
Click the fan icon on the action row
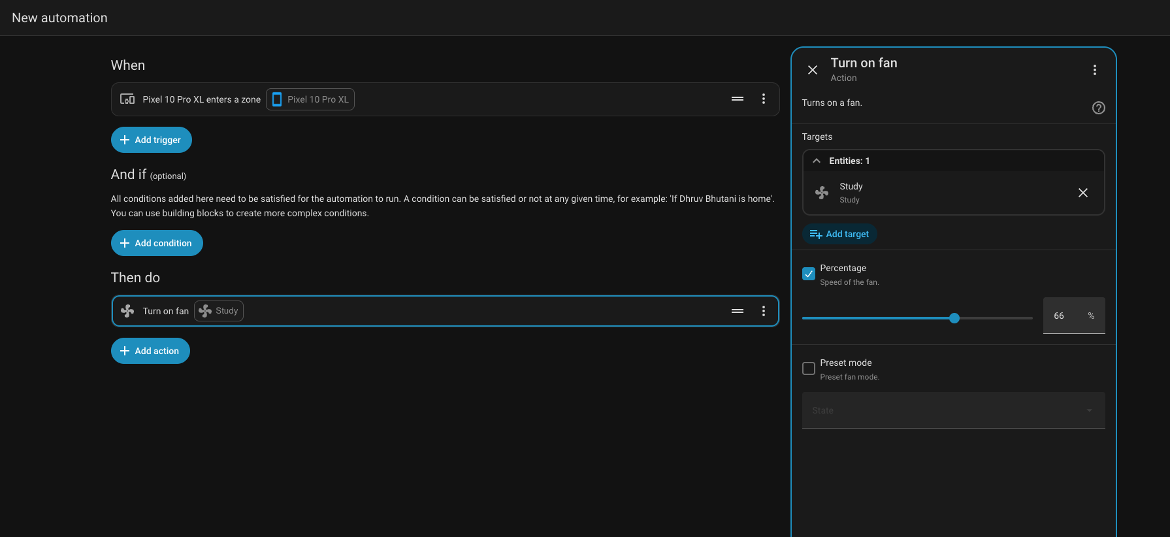click(127, 311)
